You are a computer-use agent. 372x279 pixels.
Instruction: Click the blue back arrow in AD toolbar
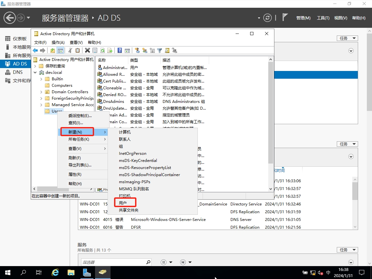pyautogui.click(x=35, y=50)
